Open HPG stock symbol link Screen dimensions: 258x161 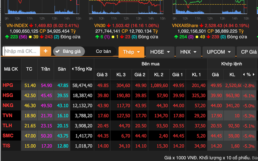8,85
